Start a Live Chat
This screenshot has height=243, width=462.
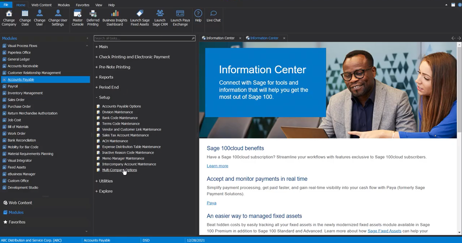click(x=213, y=16)
